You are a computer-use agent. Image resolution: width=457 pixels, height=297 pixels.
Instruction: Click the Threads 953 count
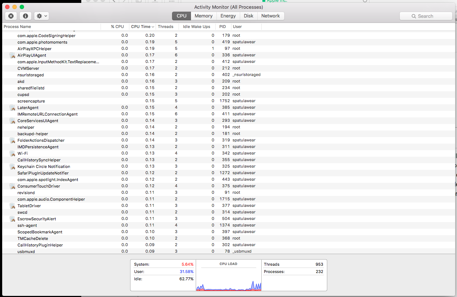coord(319,264)
